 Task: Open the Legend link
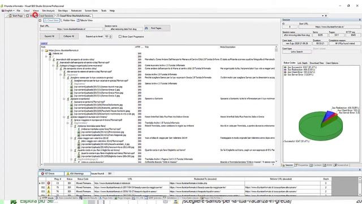coord(44,43)
